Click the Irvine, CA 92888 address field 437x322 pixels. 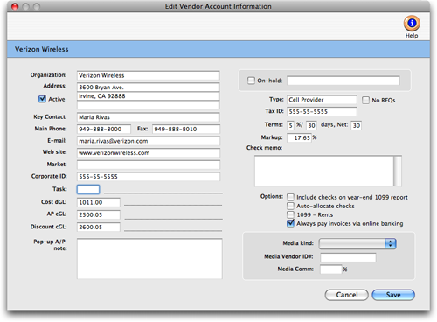click(149, 96)
